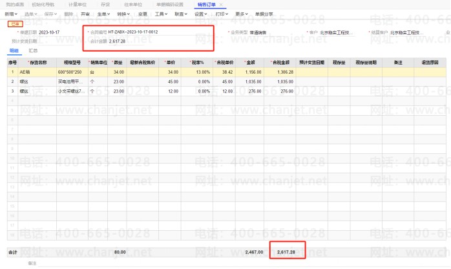Click the 小文买螺丝 specification cell
This screenshot has height=269, width=451.
coord(72,91)
